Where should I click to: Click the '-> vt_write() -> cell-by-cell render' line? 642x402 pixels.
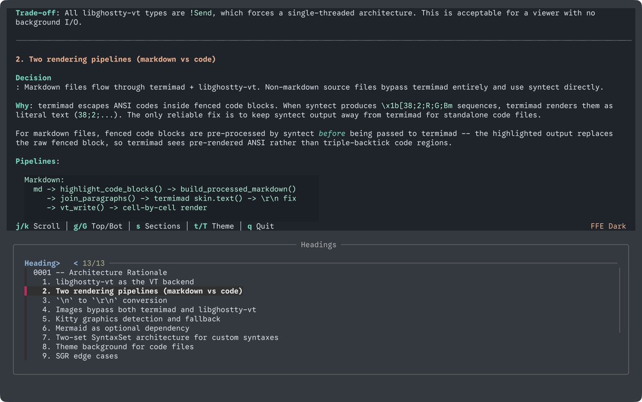click(x=127, y=208)
